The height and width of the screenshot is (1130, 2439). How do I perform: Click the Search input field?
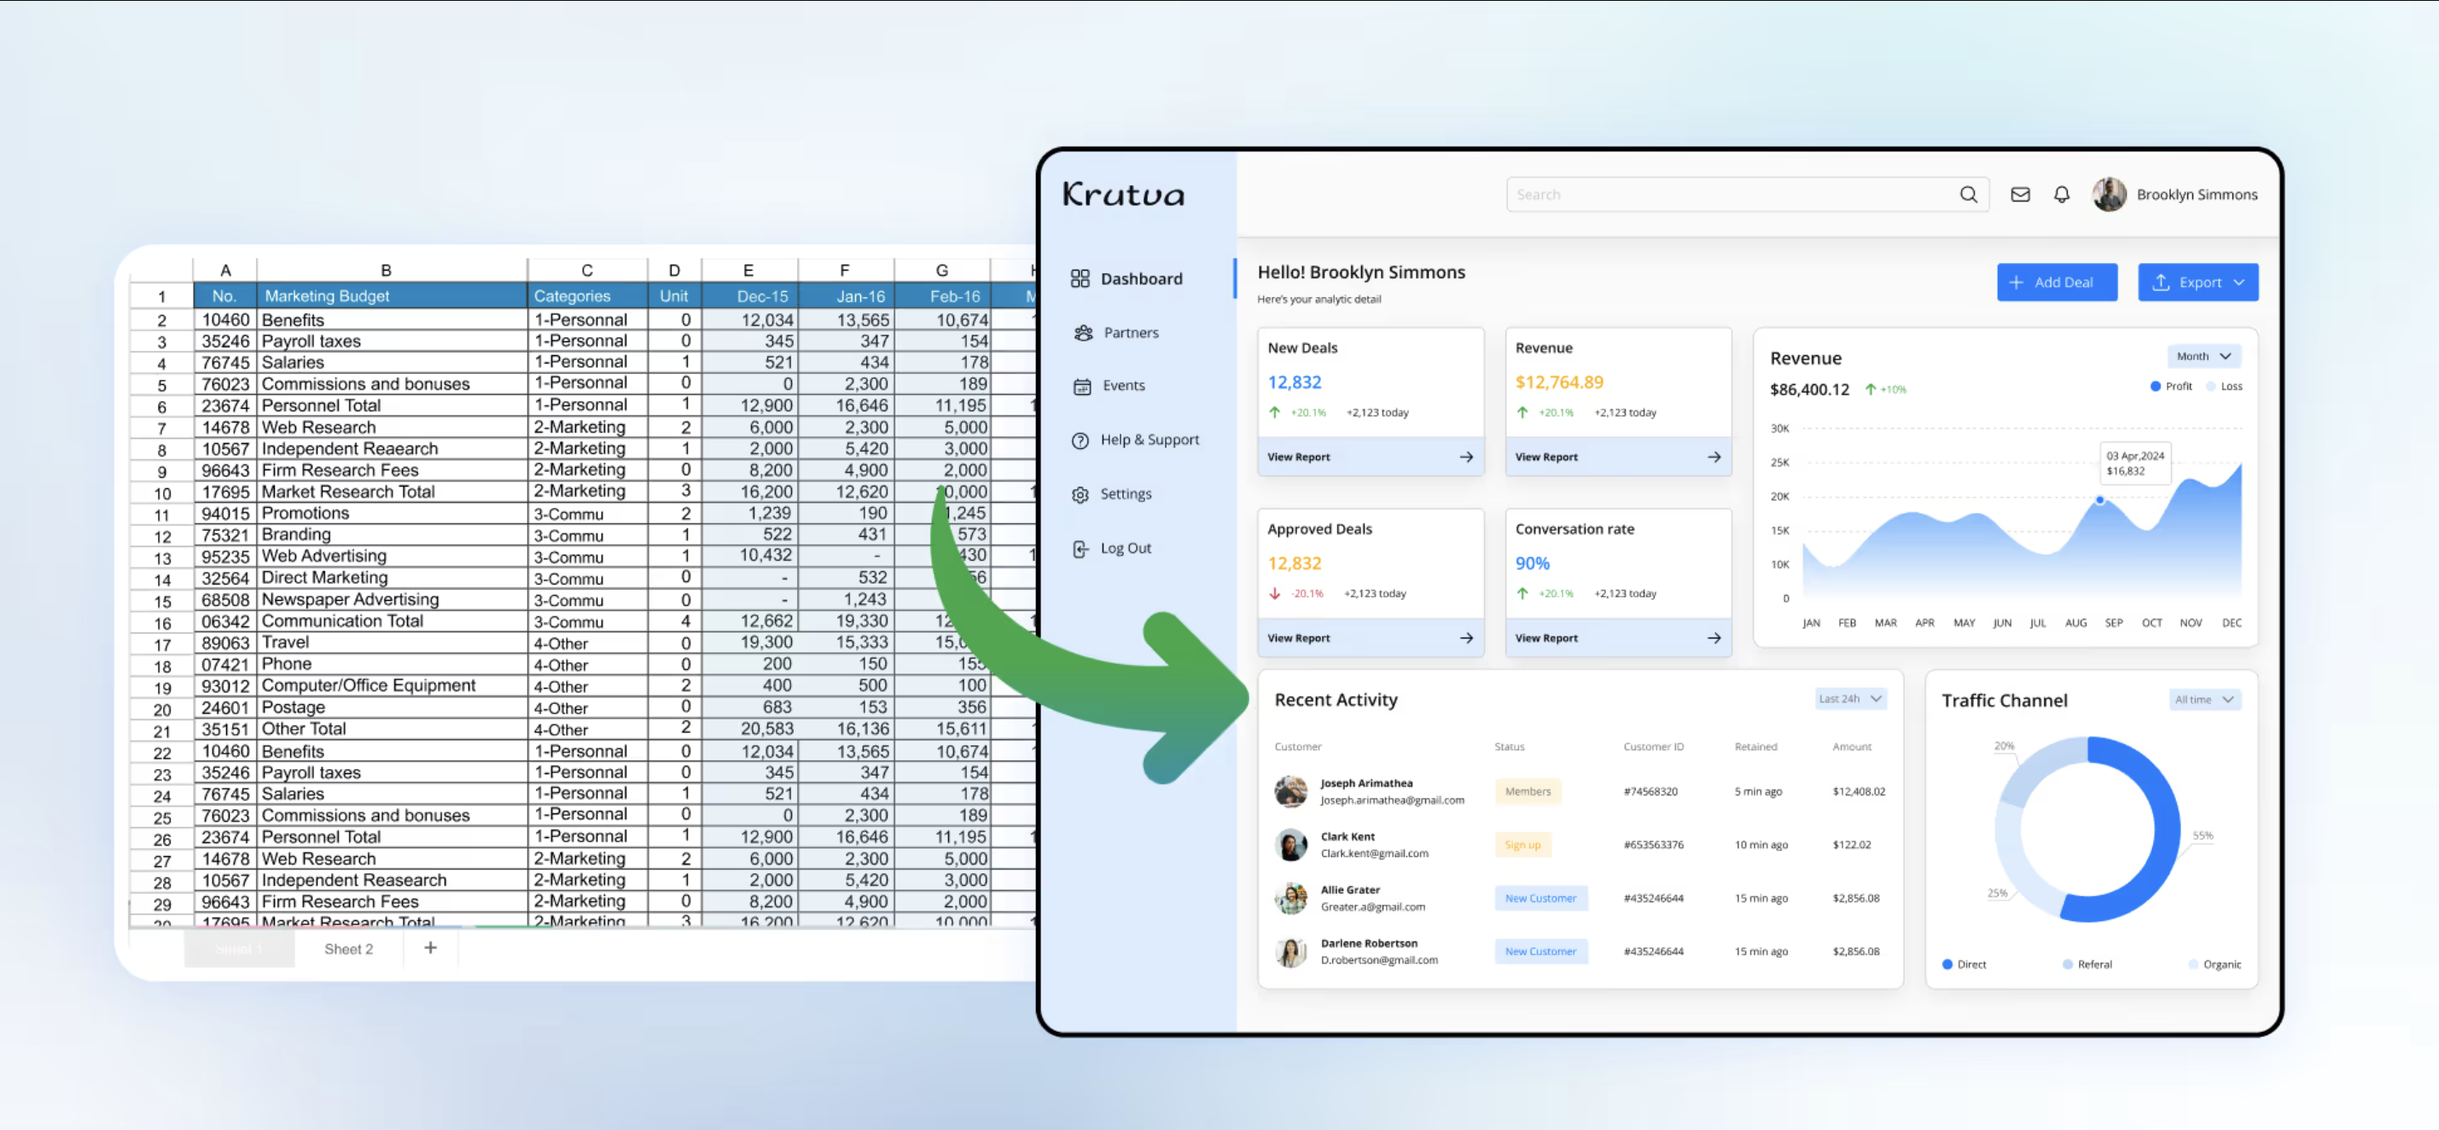pos(1747,195)
